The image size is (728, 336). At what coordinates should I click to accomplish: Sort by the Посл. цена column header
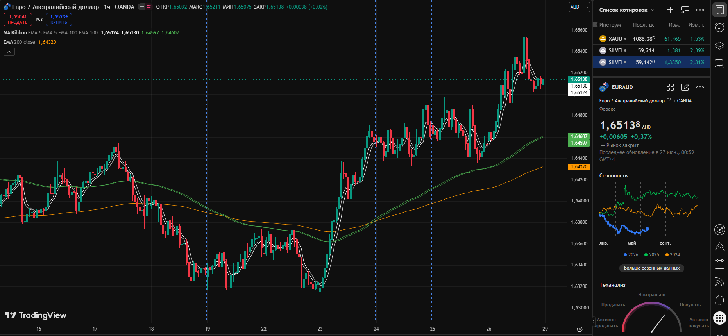[643, 25]
